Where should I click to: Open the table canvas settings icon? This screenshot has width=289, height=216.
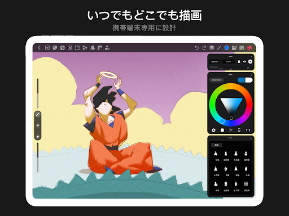pyautogui.click(x=242, y=48)
